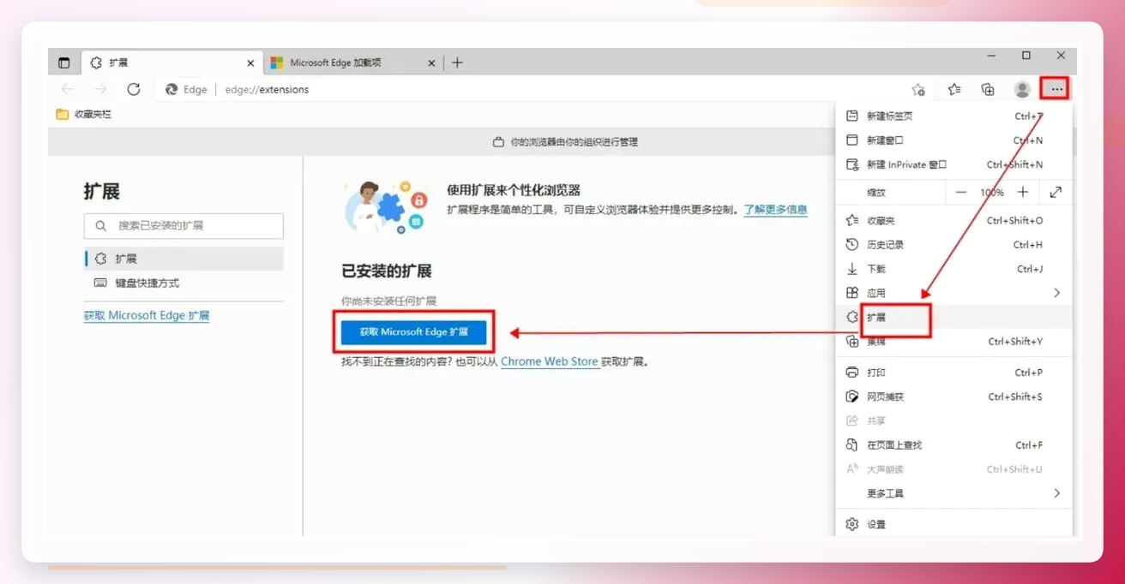1125x584 pixels.
Task: Close the Microsoft Edge 加载项 tab
Action: [431, 63]
